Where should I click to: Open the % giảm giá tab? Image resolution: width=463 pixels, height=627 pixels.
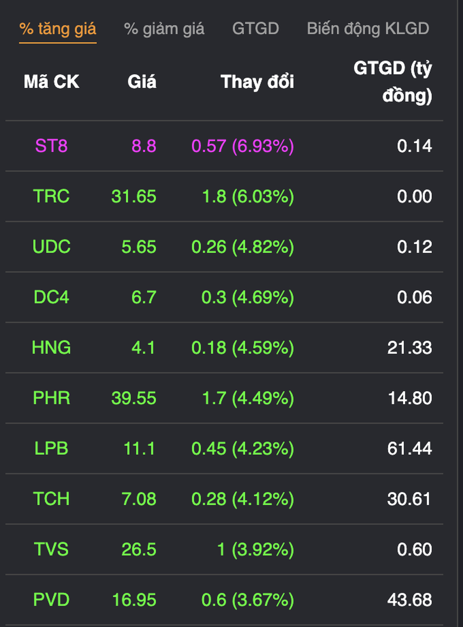point(164,29)
